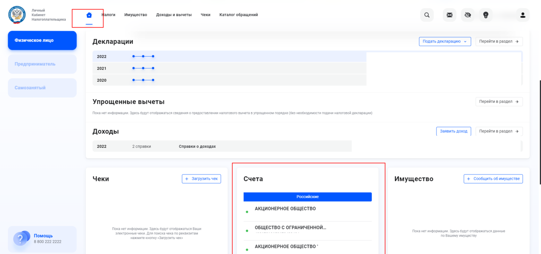Click the page vertical scrollbar

(539, 131)
